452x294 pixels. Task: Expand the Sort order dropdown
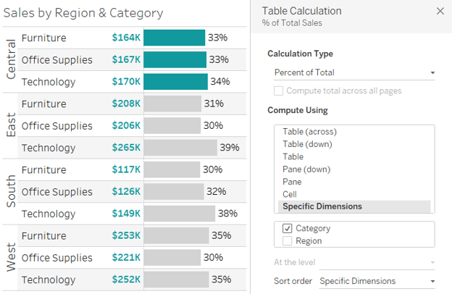pyautogui.click(x=377, y=281)
